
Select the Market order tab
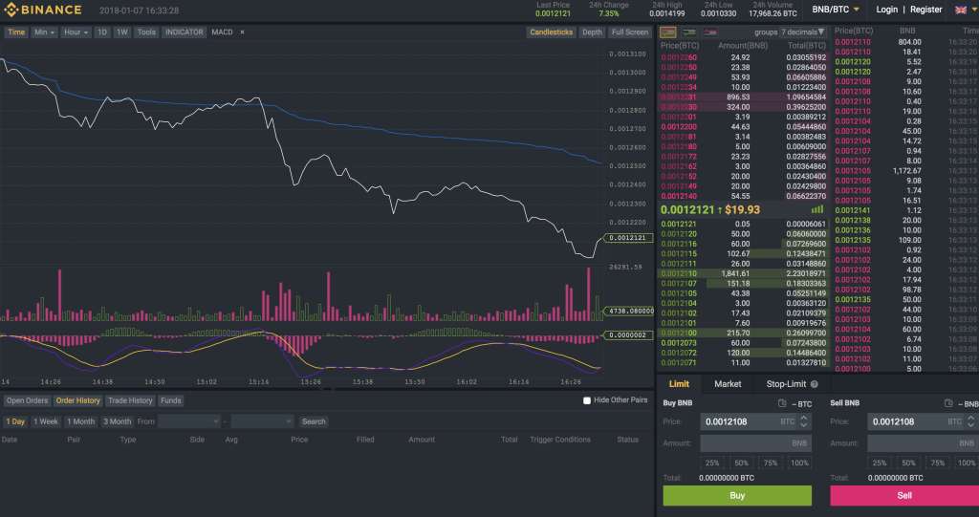coord(728,384)
